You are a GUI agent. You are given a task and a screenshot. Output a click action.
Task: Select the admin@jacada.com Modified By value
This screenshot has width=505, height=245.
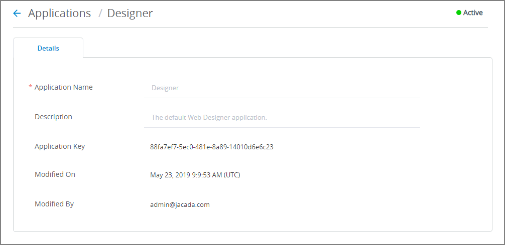[x=180, y=204]
